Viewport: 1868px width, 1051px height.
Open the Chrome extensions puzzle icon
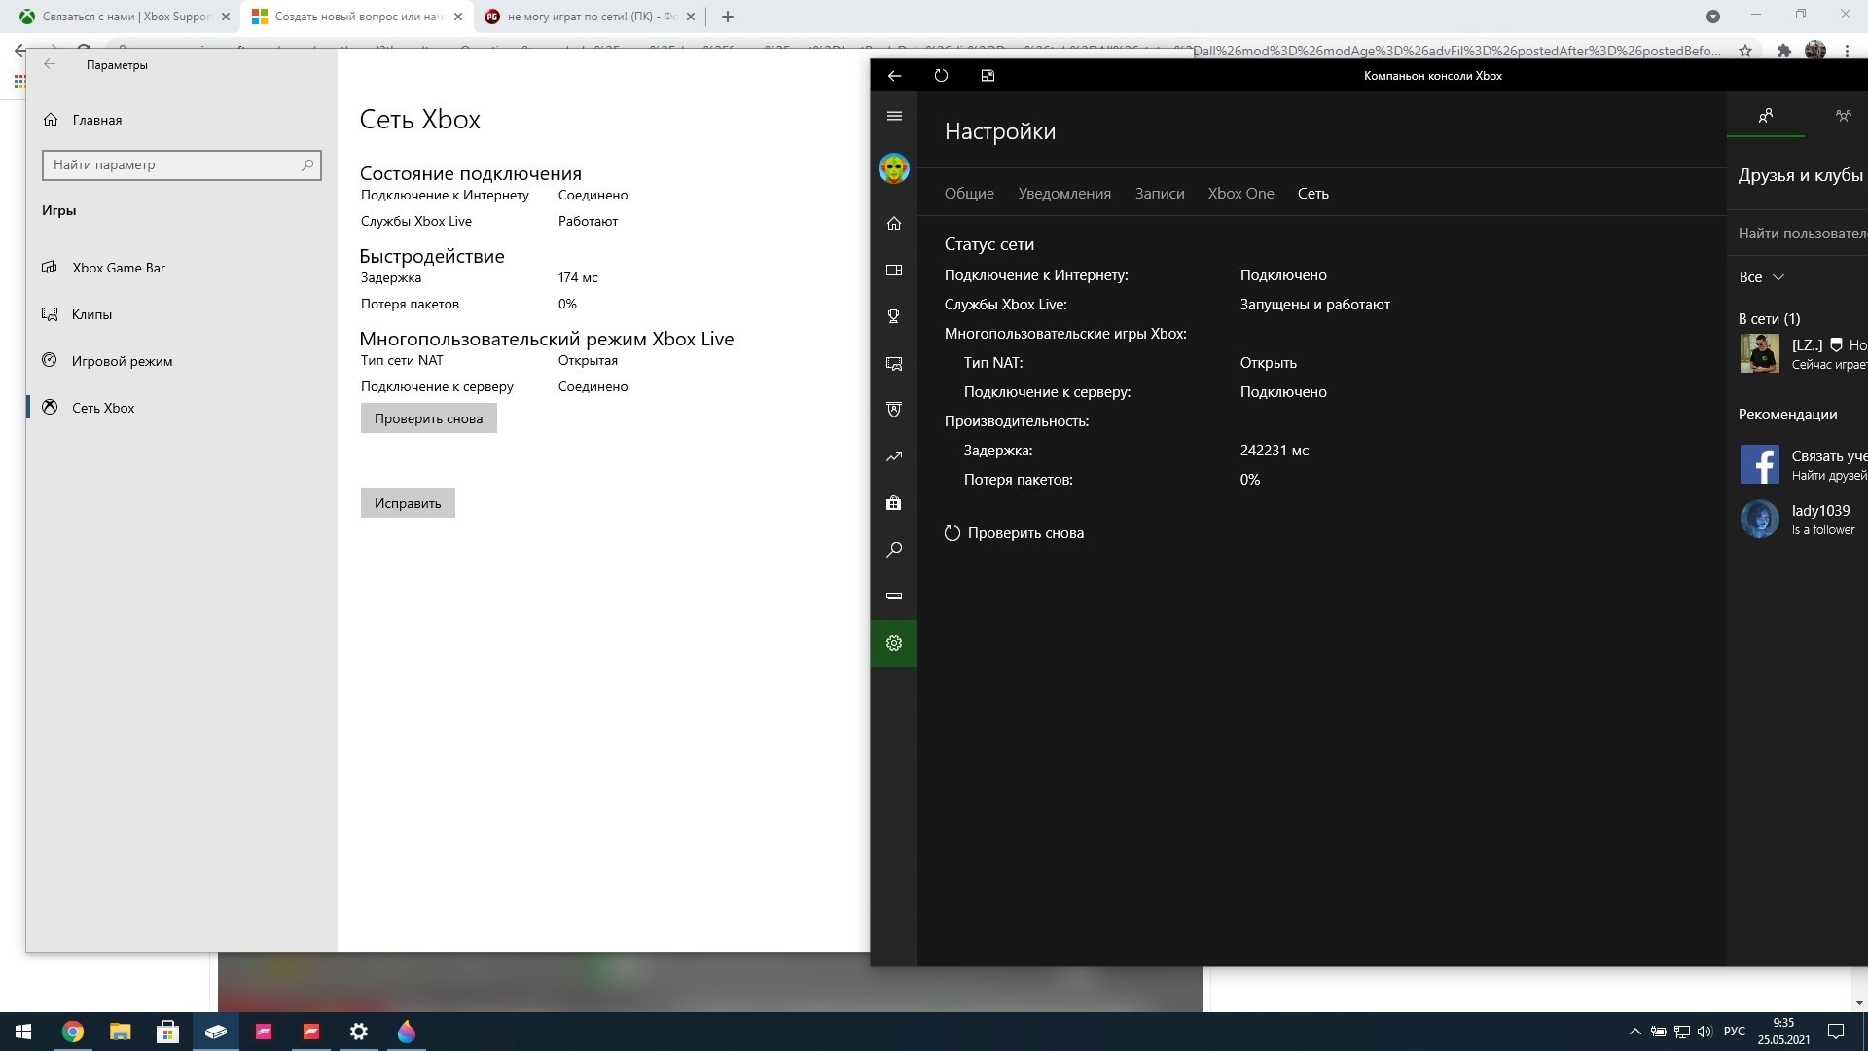click(x=1783, y=51)
